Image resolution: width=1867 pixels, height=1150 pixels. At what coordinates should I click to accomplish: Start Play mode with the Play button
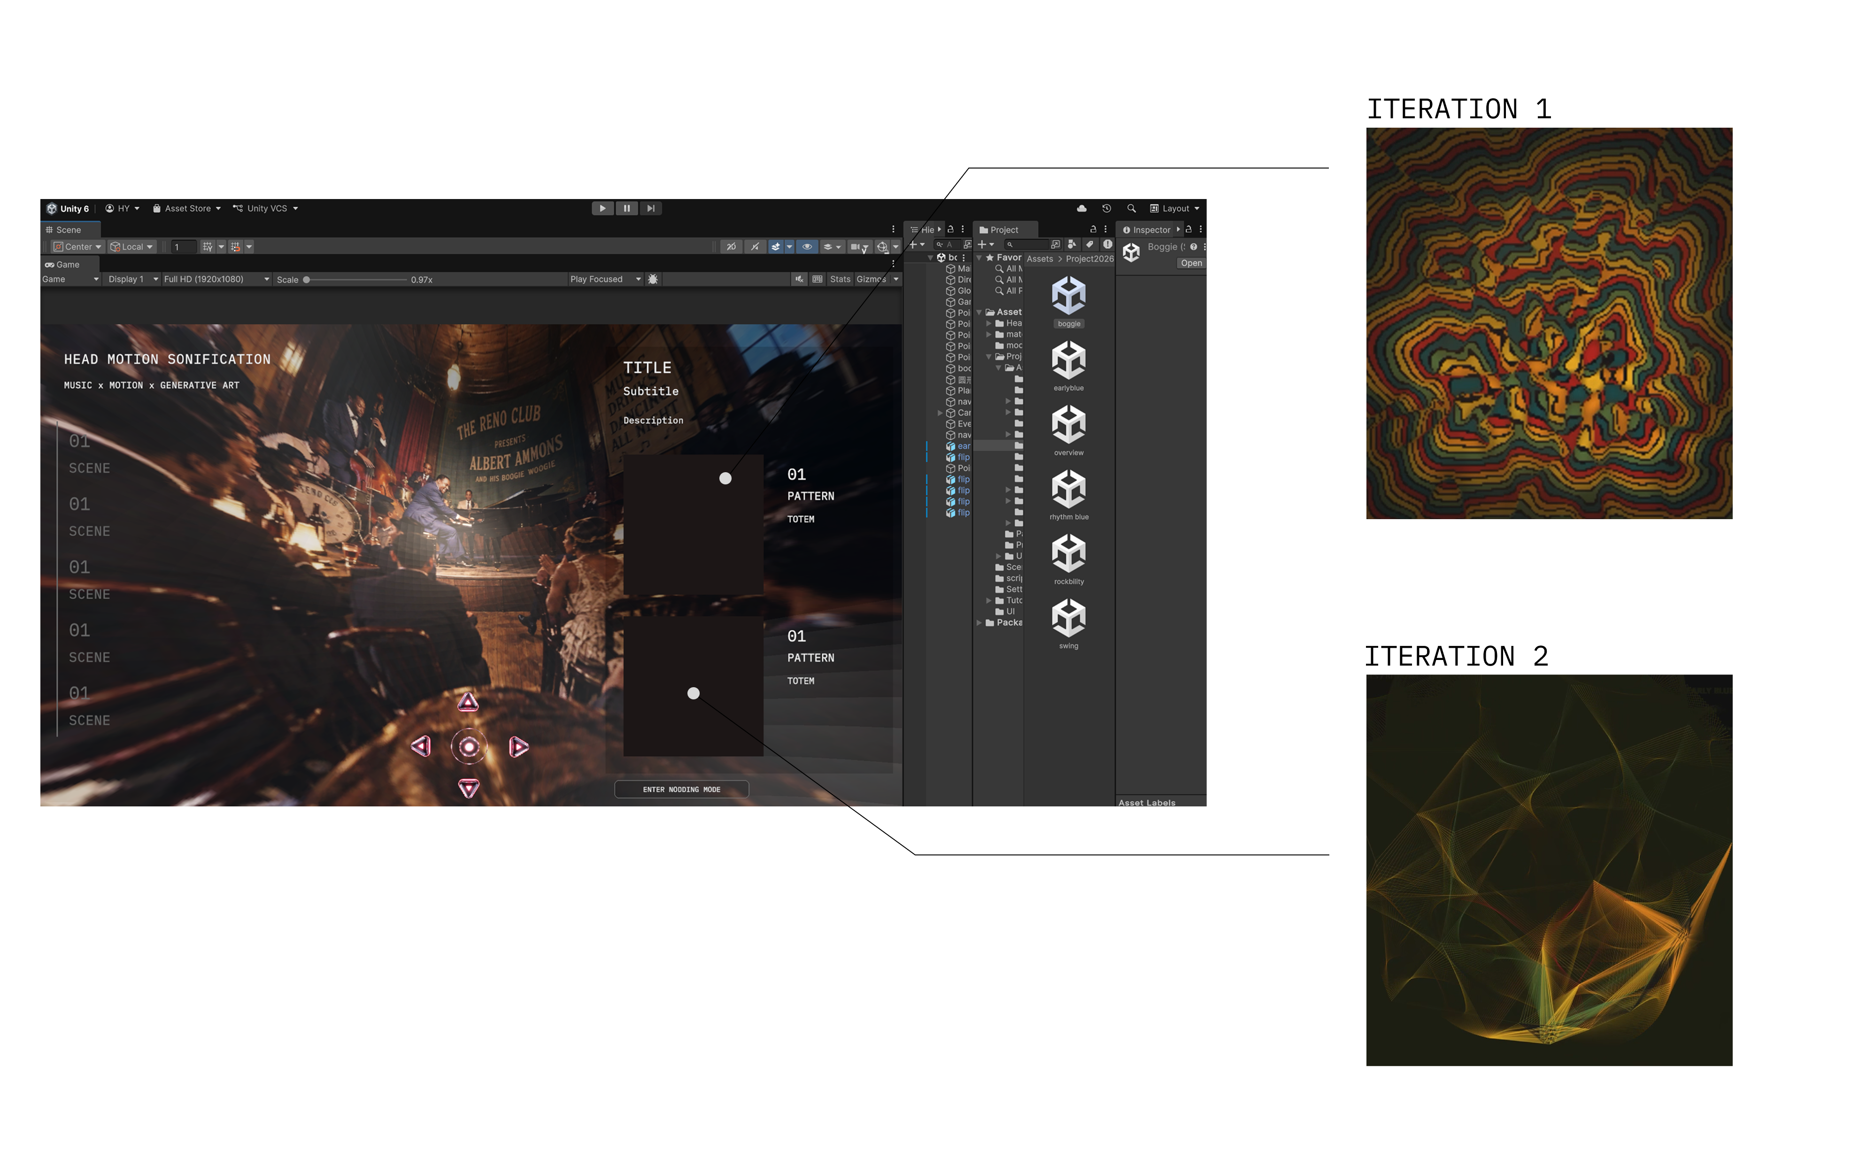pyautogui.click(x=602, y=208)
